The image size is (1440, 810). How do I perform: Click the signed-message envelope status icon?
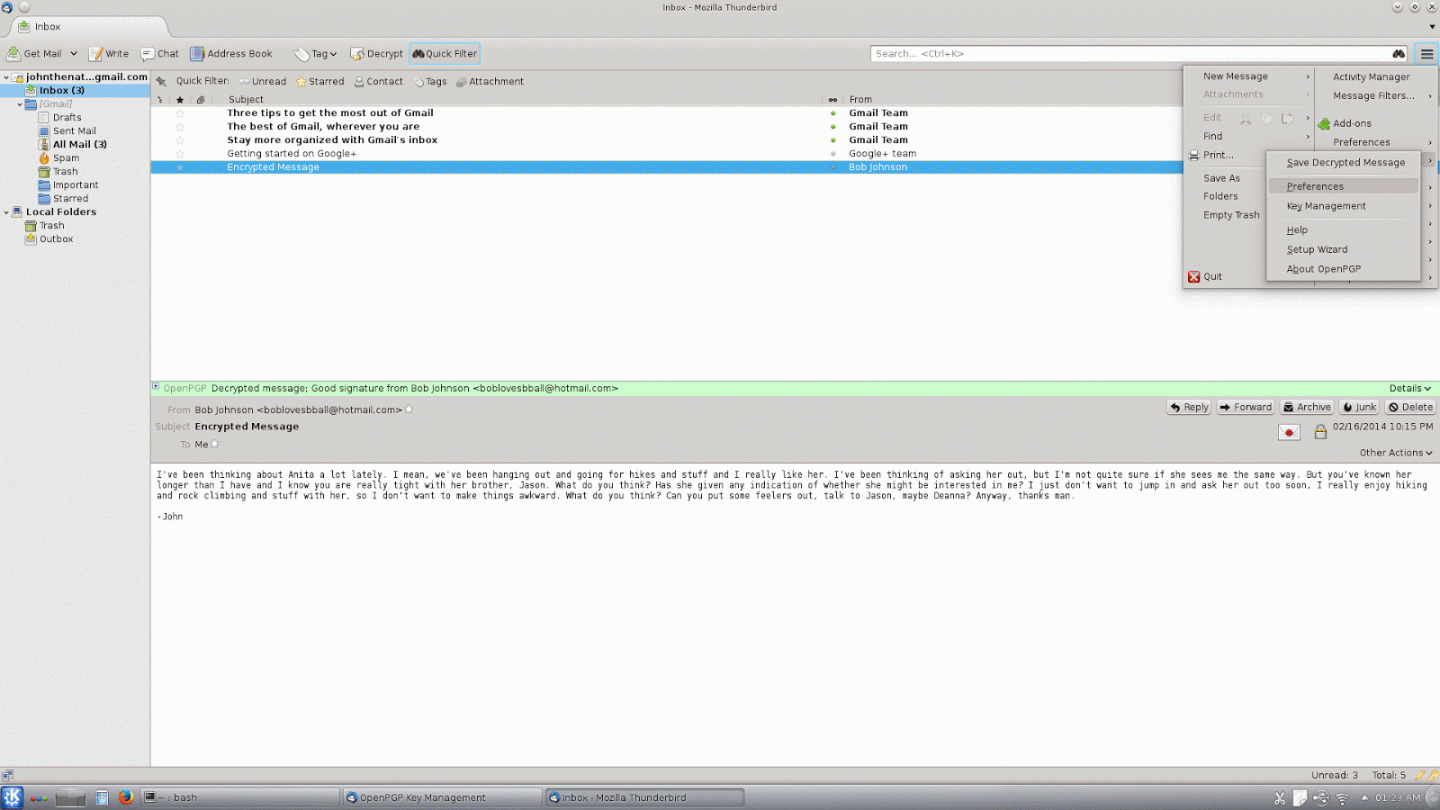pyautogui.click(x=1289, y=432)
